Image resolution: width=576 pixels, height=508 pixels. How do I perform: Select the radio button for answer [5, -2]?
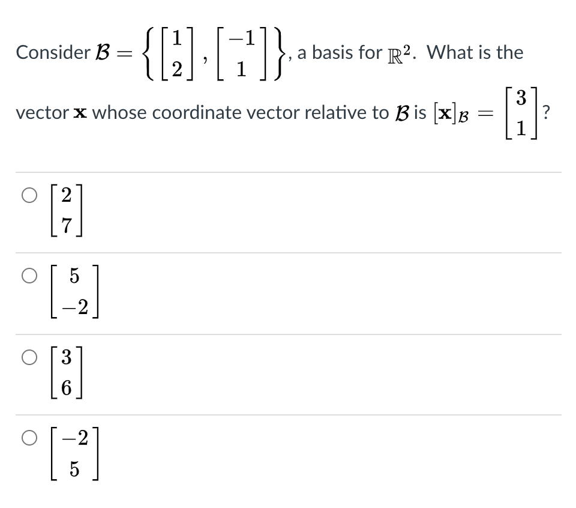click(x=28, y=274)
